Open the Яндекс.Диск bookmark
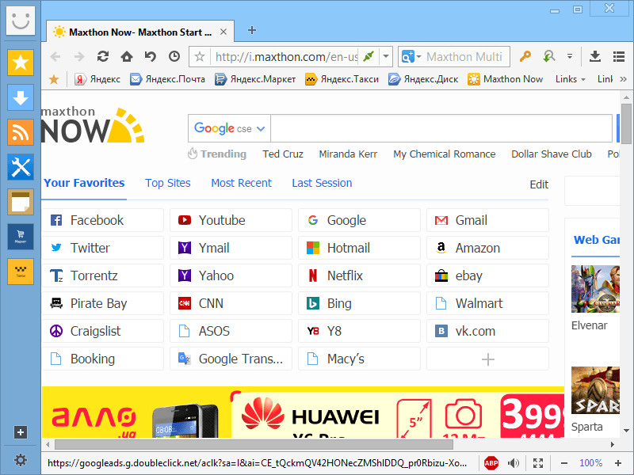Viewport: 634px width, 475px height. 423,79
